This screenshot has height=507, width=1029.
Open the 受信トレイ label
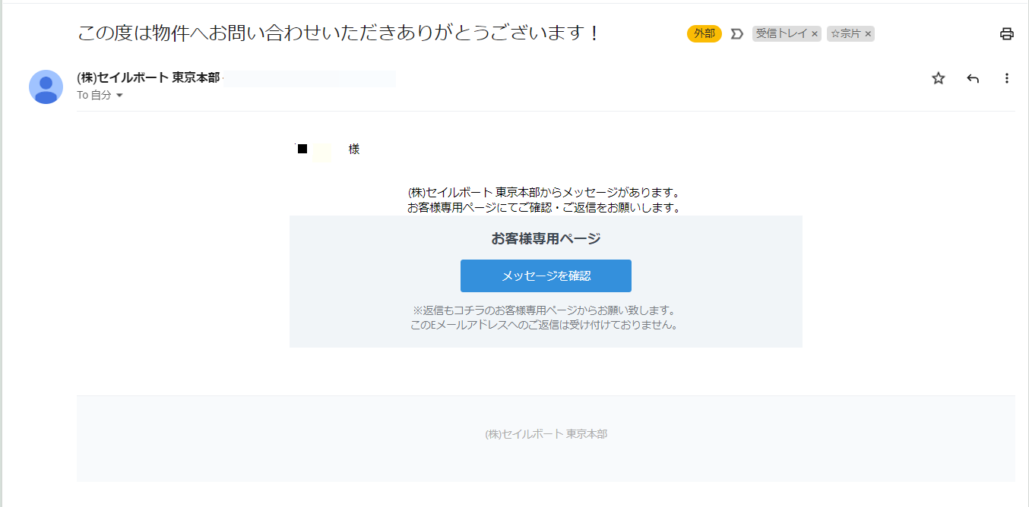(x=781, y=33)
